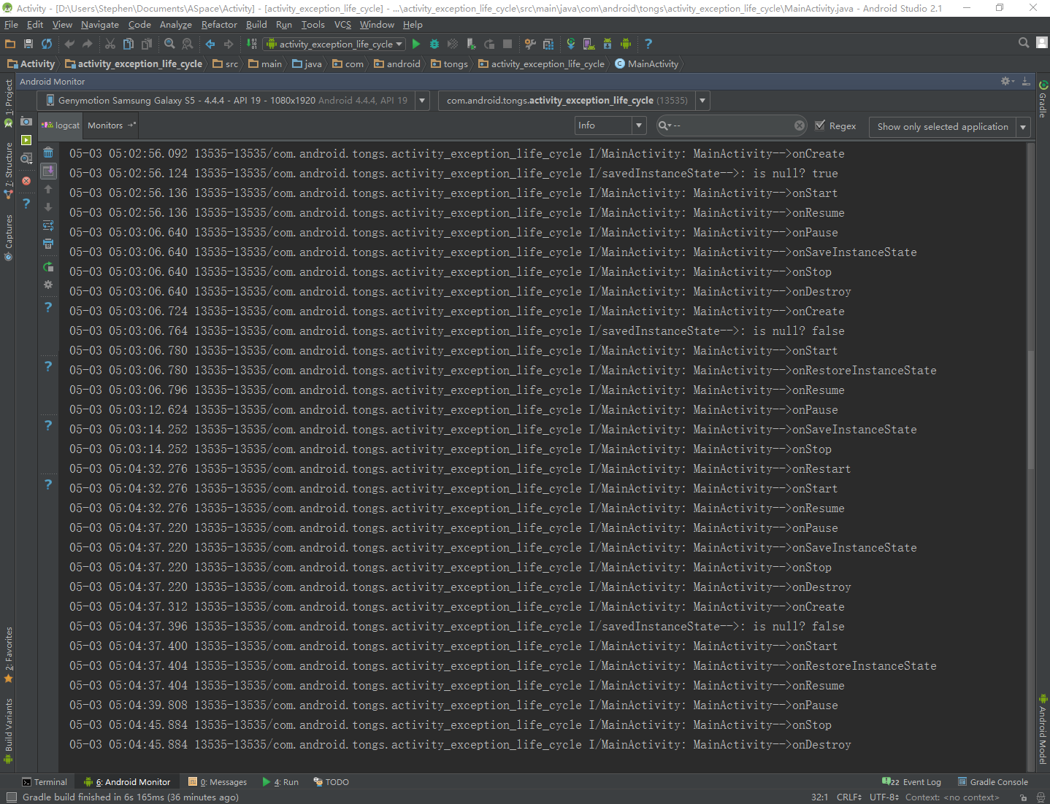This screenshot has height=804, width=1050.
Task: Click the red terminate application icon
Action: (26, 180)
